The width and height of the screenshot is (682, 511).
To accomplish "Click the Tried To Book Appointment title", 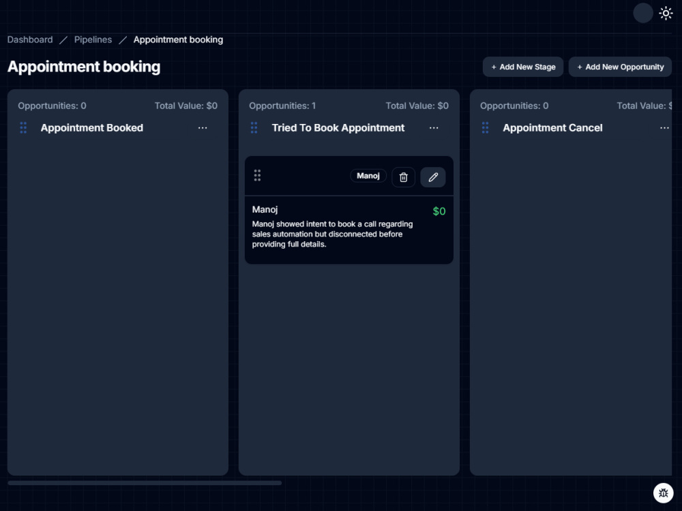I will point(338,128).
